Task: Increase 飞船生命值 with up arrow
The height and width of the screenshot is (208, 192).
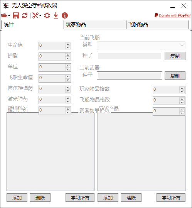Action: [68, 76]
